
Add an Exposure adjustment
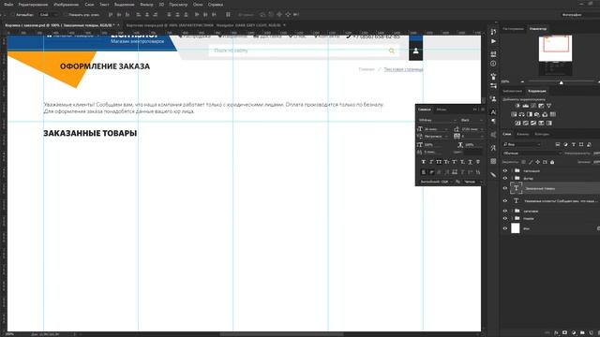541,106
